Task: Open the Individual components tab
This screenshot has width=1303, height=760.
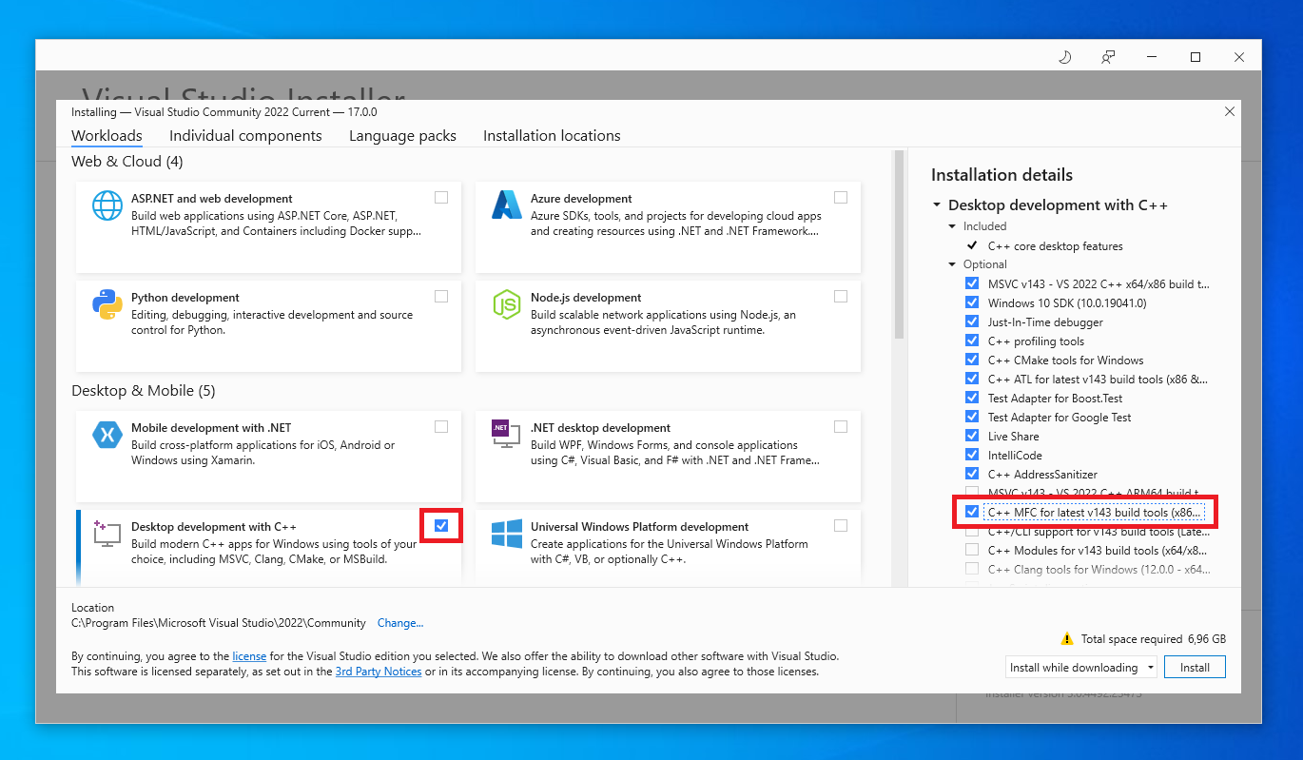Action: click(x=245, y=136)
